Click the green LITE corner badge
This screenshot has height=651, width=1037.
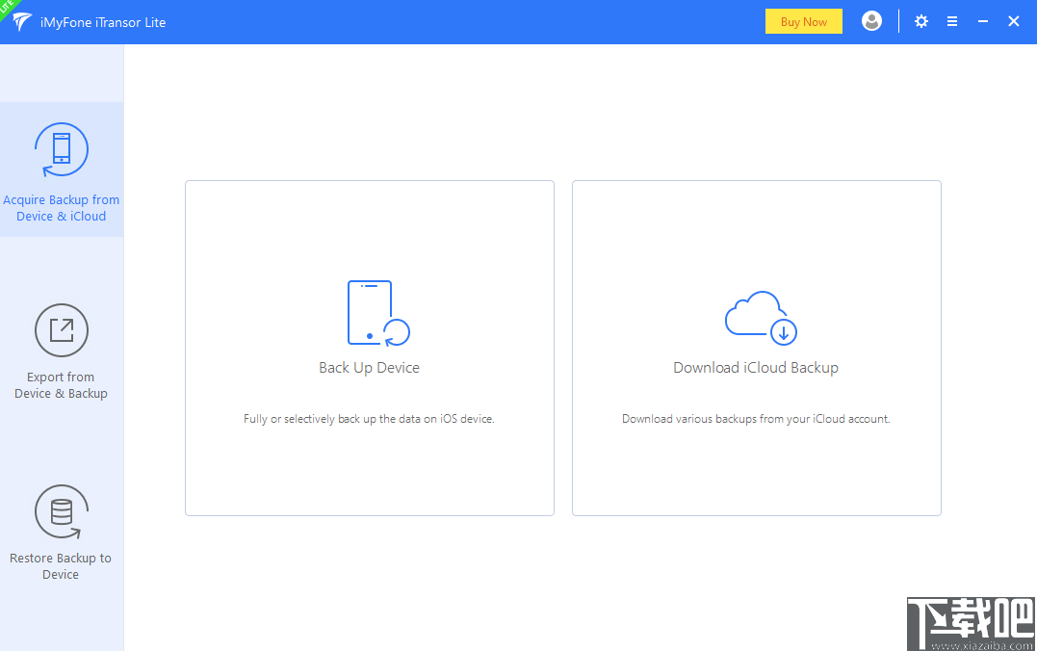tap(8, 8)
